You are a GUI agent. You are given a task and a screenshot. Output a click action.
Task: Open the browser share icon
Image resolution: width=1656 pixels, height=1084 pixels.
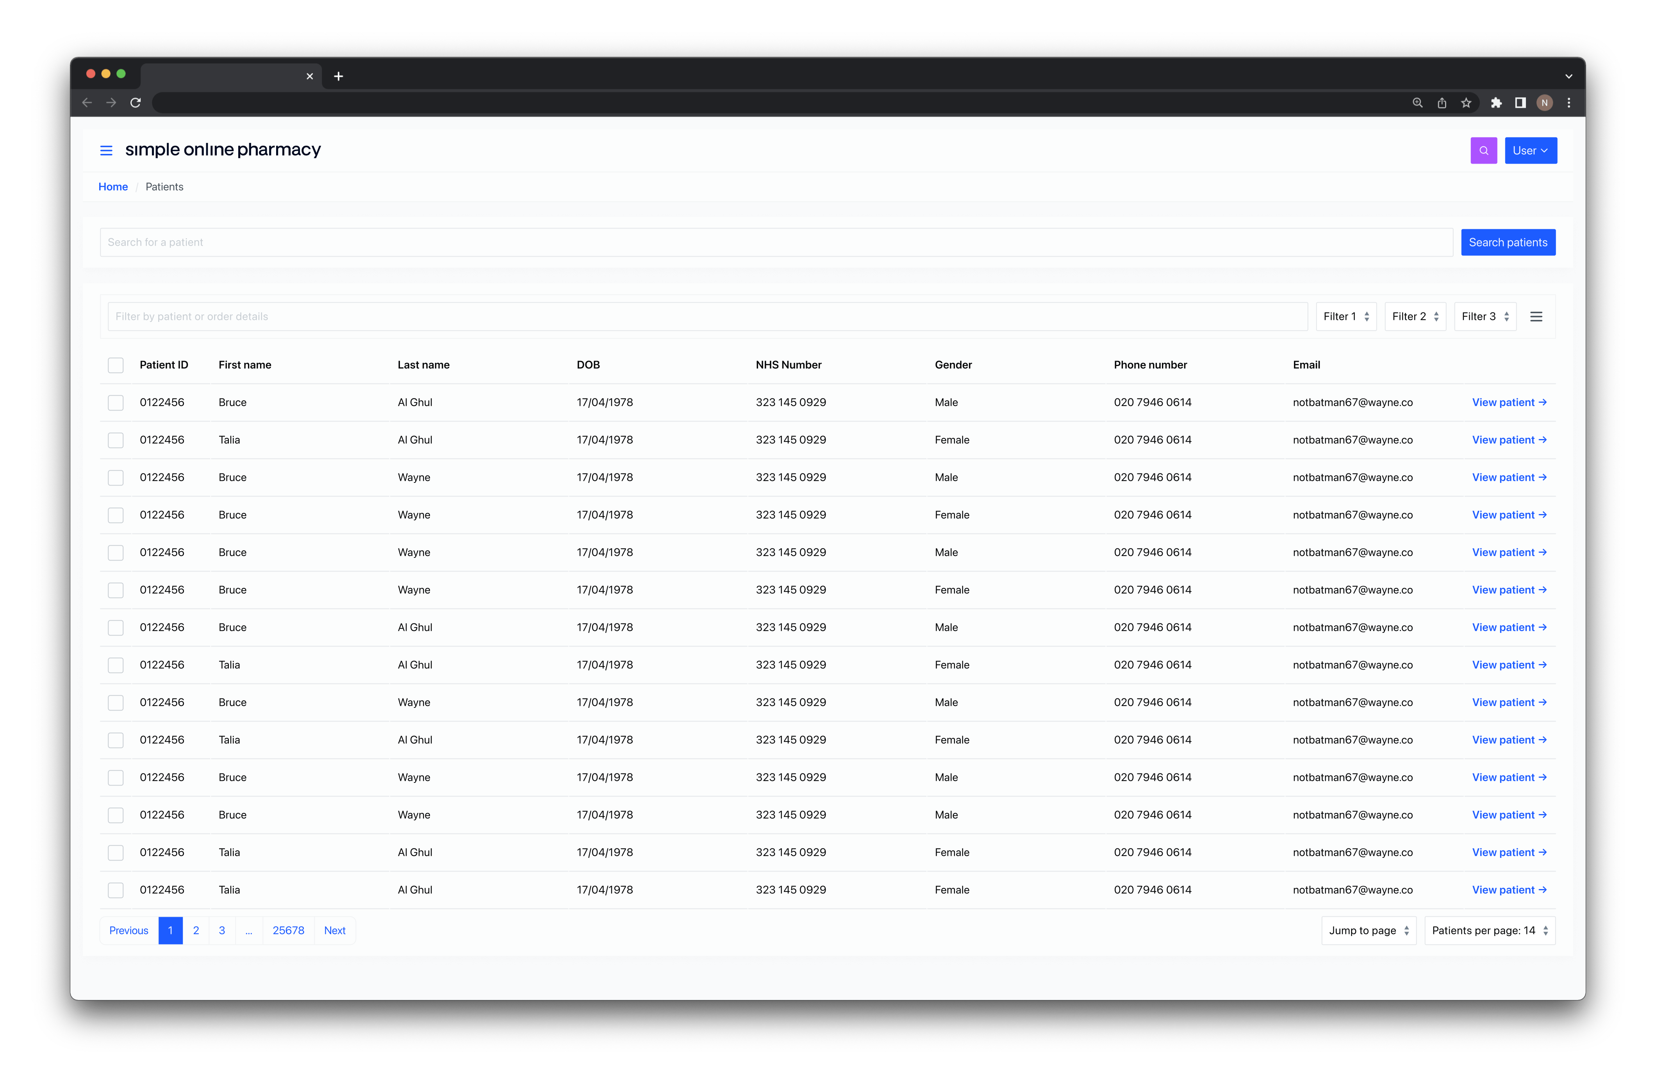[1442, 103]
